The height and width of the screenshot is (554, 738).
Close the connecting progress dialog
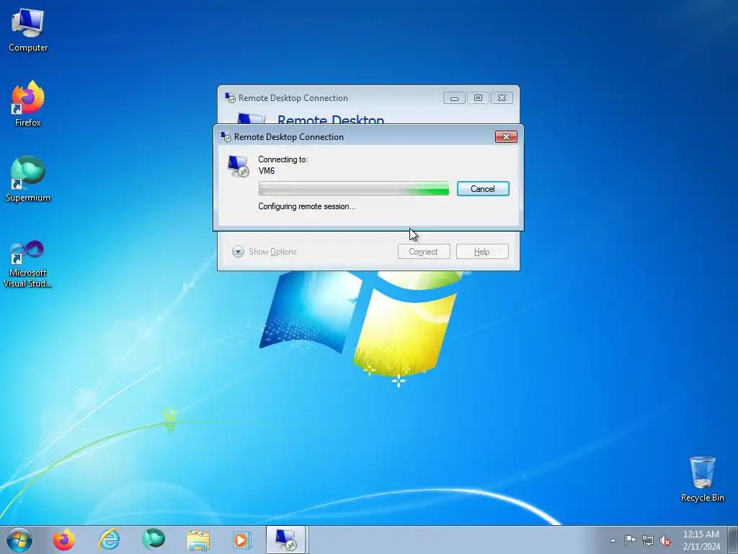pyautogui.click(x=506, y=136)
